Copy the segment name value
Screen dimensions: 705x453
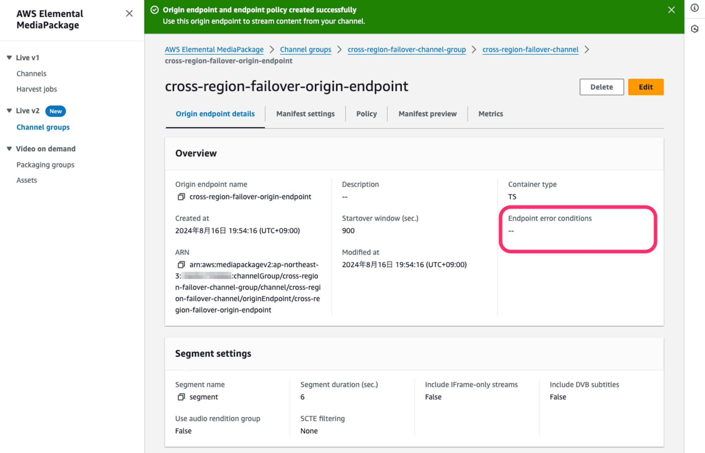click(181, 397)
